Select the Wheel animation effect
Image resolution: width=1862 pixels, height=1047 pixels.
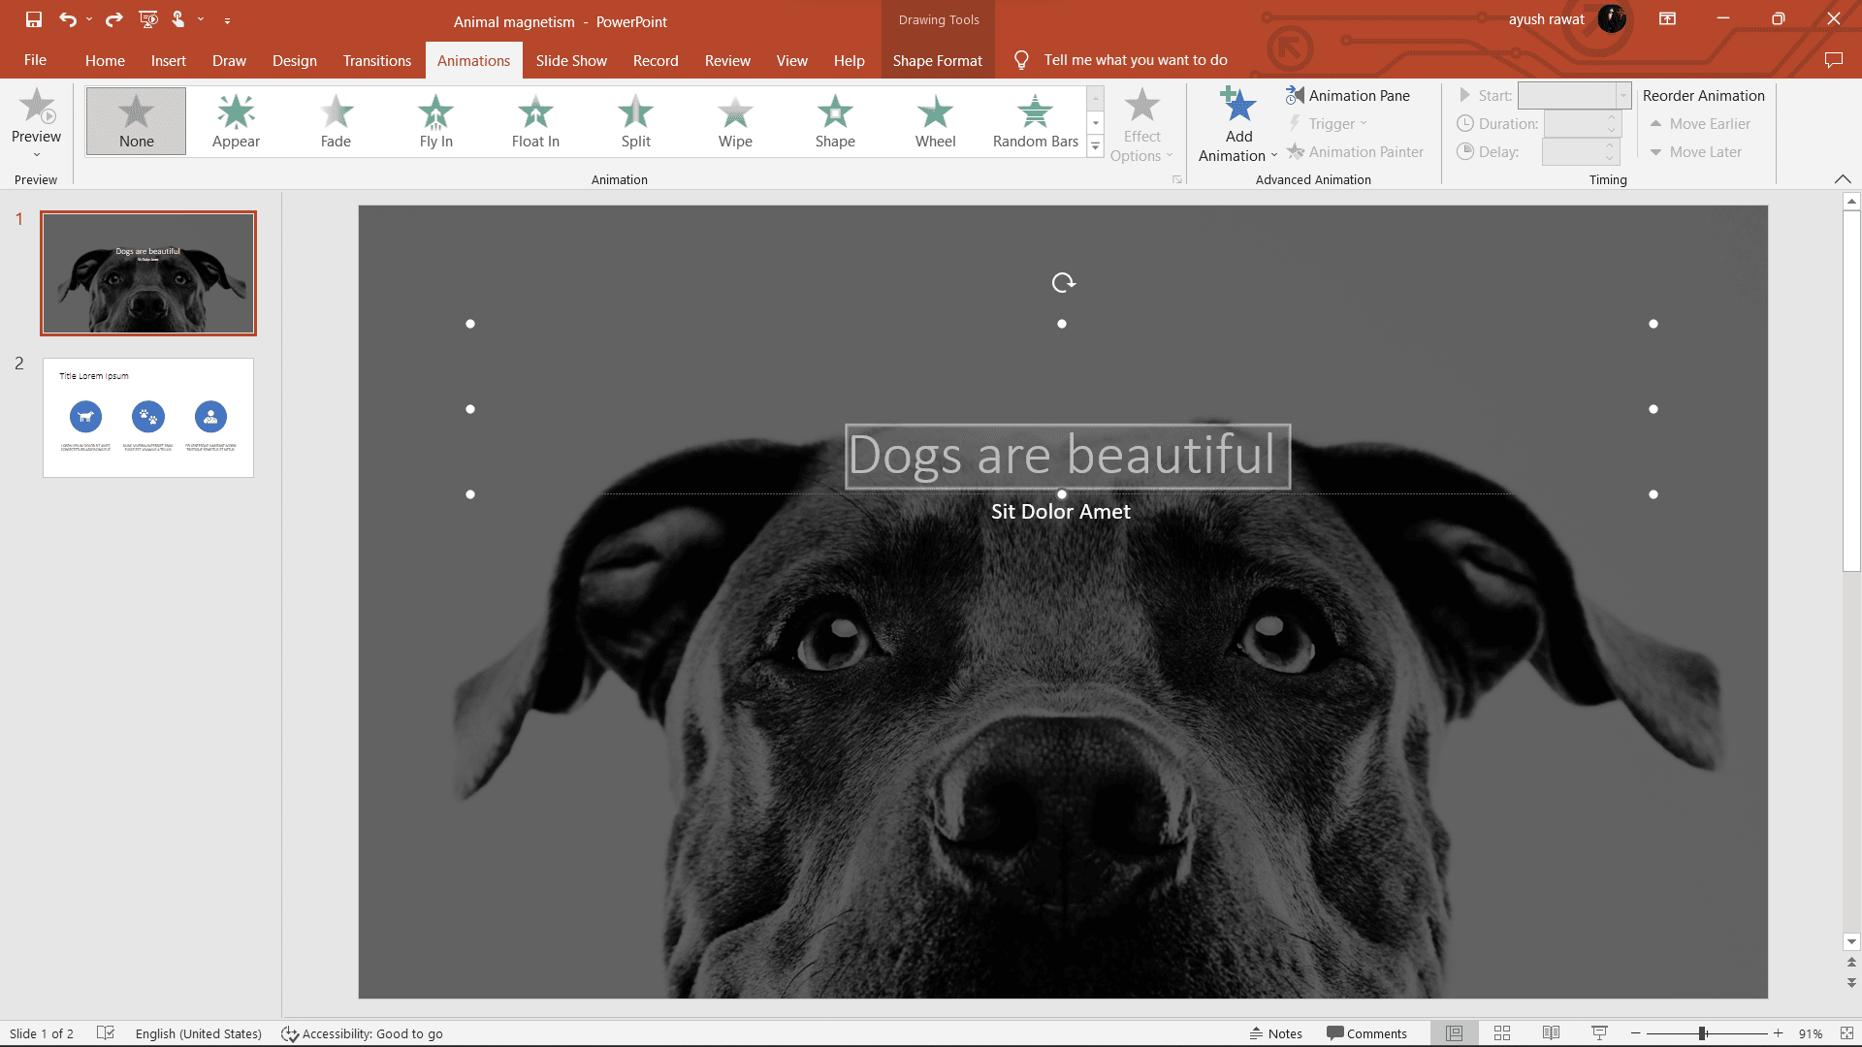tap(935, 121)
